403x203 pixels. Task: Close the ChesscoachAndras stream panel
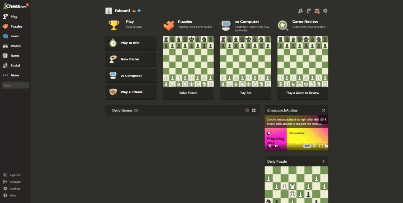324,110
